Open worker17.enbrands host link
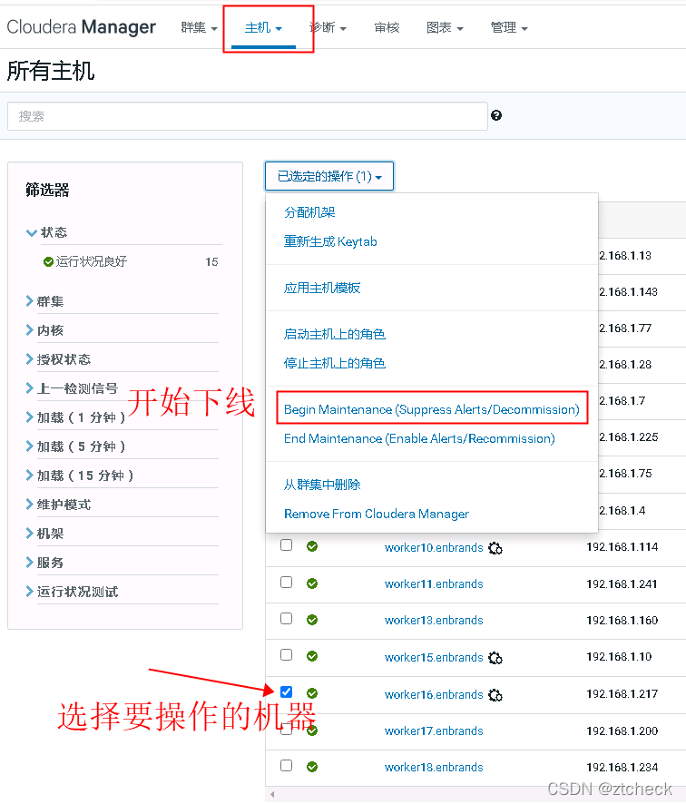Screen dimensions: 686x804 (434, 731)
